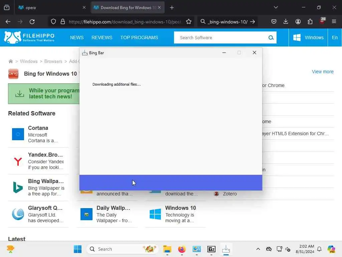Open the browser hamburger menu
The image size is (342, 257).
tap(334, 21)
